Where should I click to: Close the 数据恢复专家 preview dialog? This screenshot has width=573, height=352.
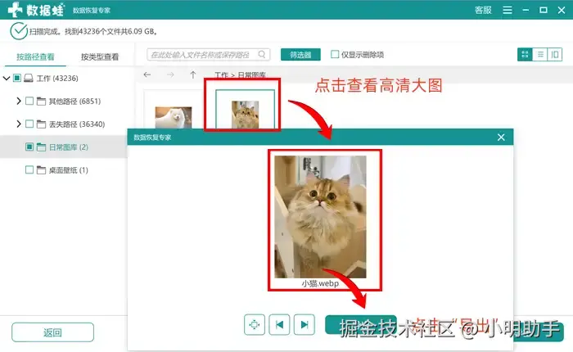501,137
